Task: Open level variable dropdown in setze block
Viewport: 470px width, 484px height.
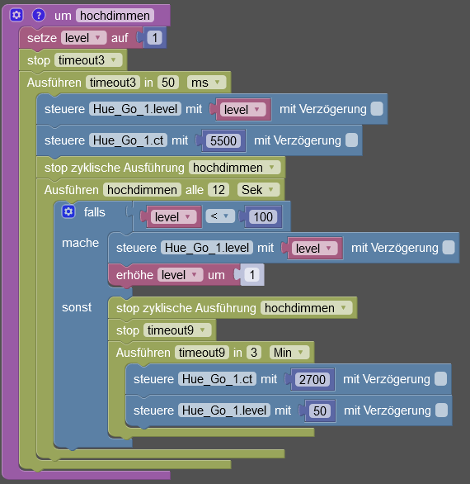Action: [x=83, y=38]
